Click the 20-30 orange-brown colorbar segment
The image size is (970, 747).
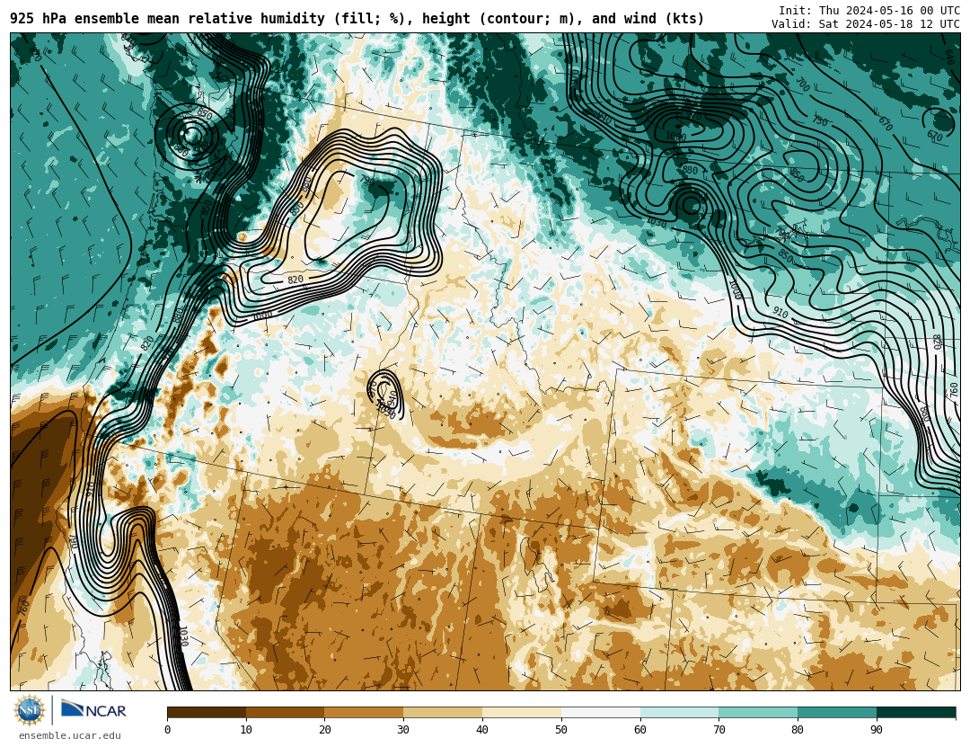(364, 713)
